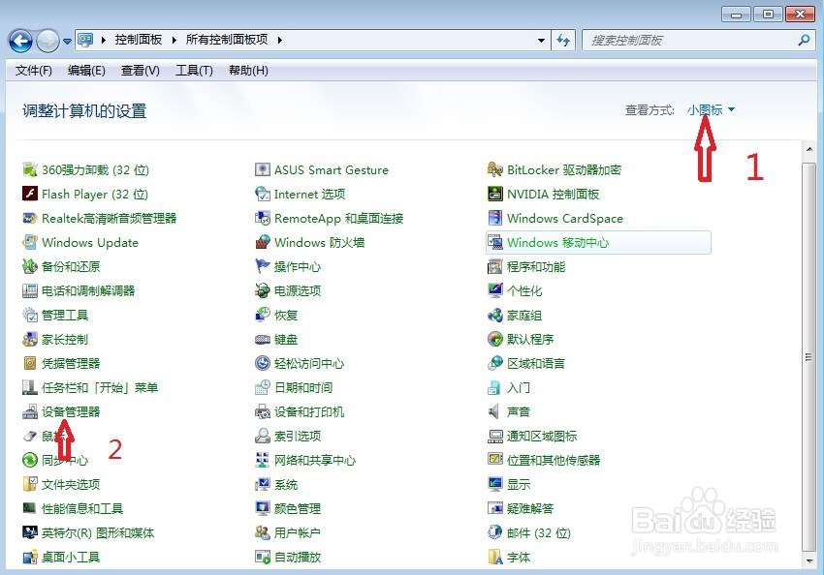824x575 pixels.
Task: Click the 电话和调制解调器 icon
Action: pos(30,290)
